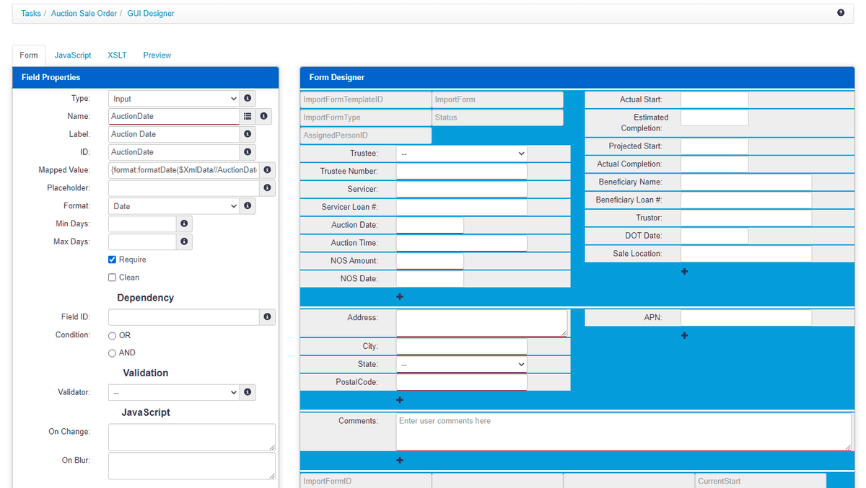Click the Comments textarea in designer
The width and height of the screenshot is (866, 488).
coord(624,432)
